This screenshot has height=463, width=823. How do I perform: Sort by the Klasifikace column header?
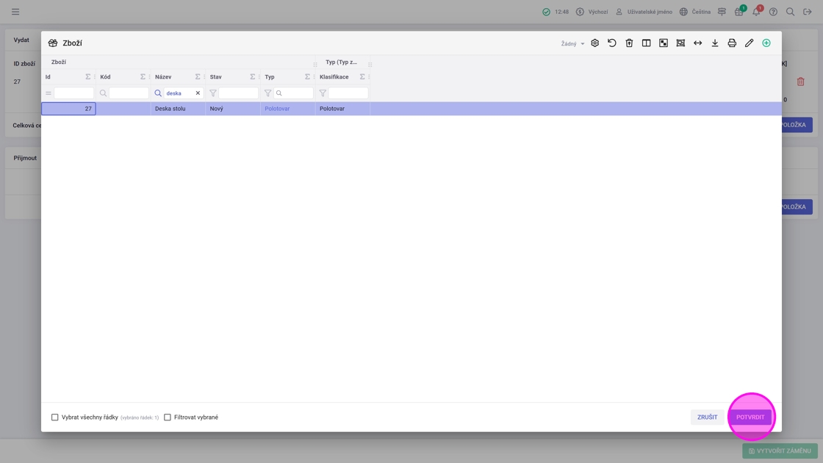334,76
